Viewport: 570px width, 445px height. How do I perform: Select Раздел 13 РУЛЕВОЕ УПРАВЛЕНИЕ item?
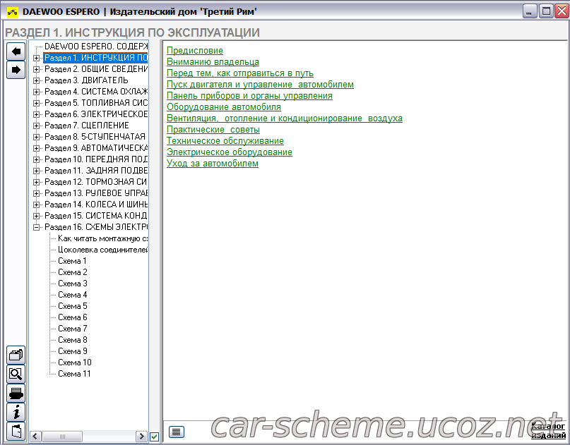96,193
